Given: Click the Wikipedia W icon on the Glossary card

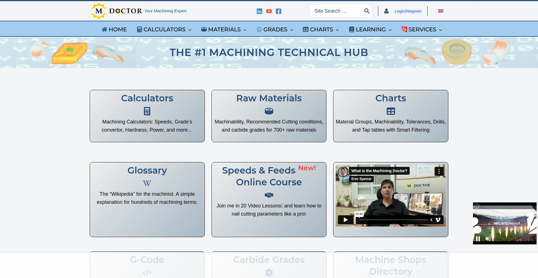Looking at the screenshot, I should 147,183.
